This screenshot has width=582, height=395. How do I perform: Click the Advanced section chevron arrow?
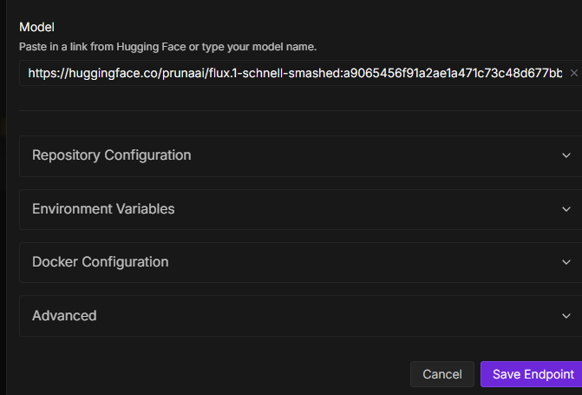pos(566,316)
